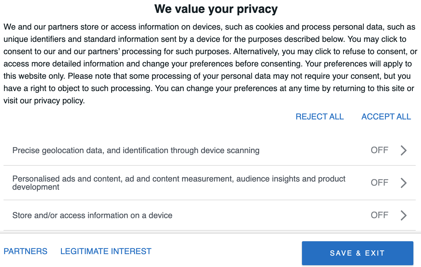421x267 pixels.
Task: Click 'privacy policy' at the end of notice
Action: [x=59, y=101]
